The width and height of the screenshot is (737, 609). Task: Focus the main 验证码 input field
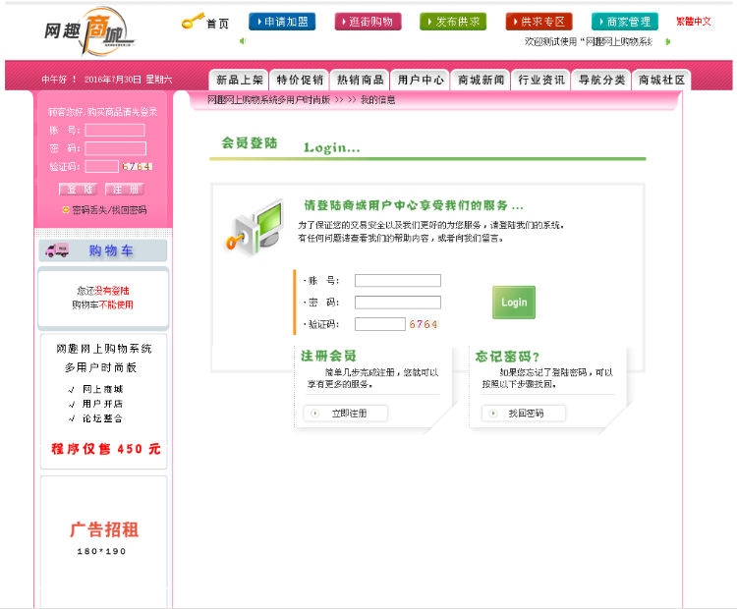(x=379, y=324)
